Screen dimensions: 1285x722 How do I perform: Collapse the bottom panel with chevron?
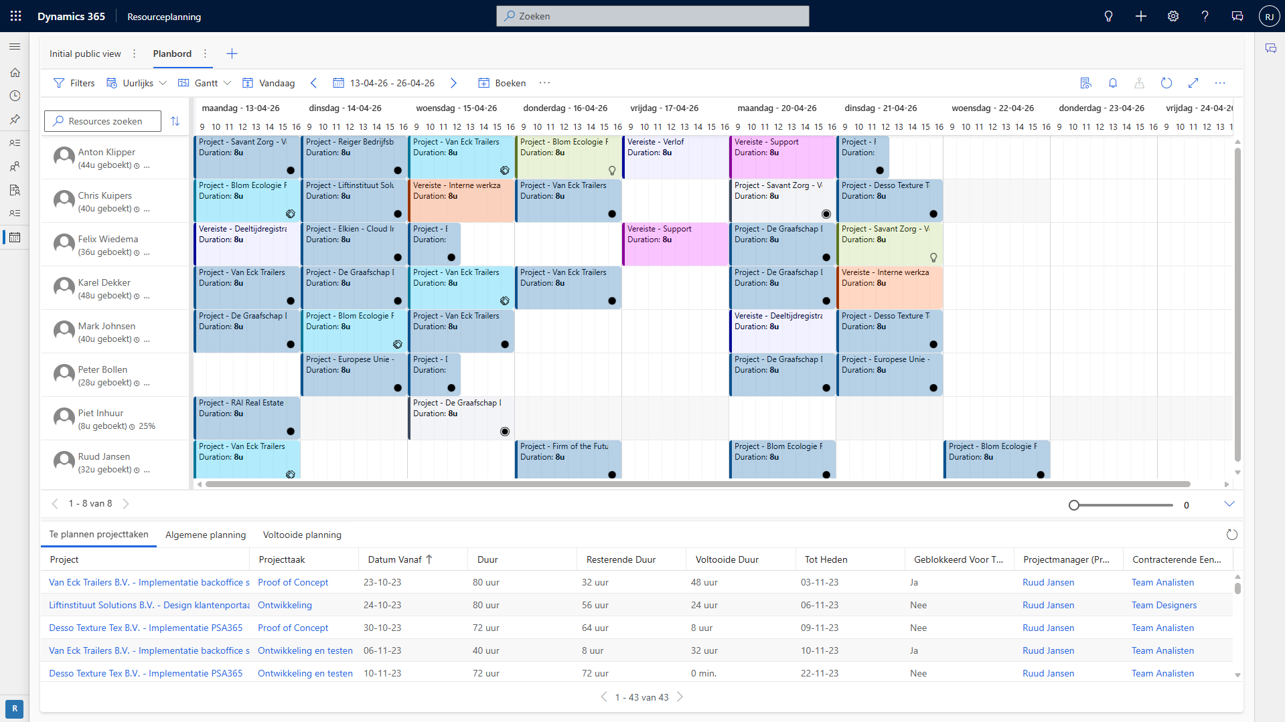(x=1229, y=504)
